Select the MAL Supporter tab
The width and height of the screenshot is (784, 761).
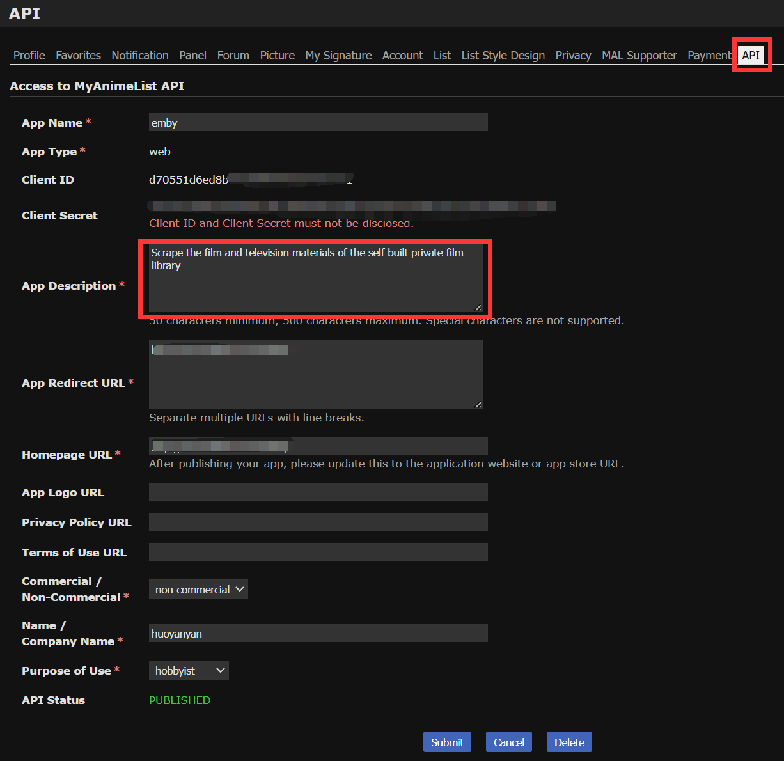[639, 56]
